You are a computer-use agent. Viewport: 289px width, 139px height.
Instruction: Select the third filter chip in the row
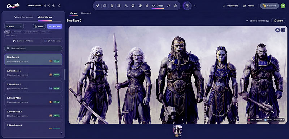click(31, 32)
